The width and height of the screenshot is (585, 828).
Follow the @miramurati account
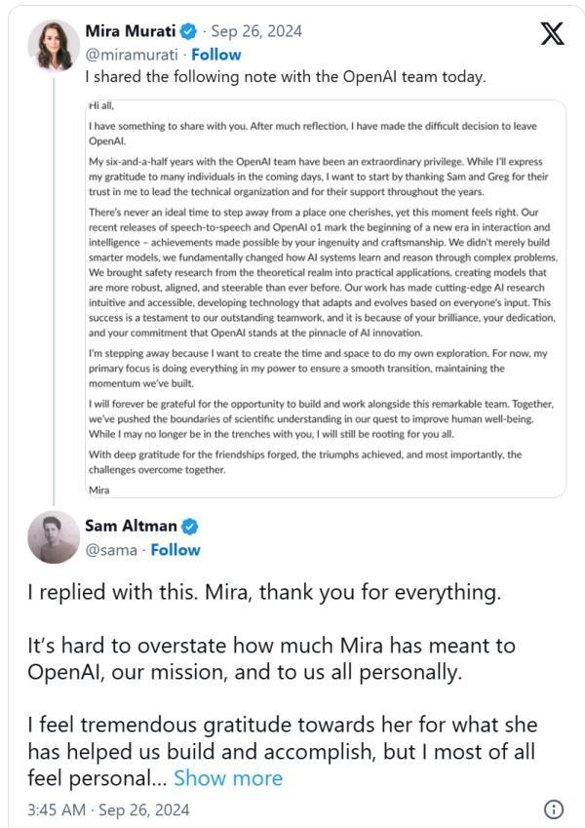click(x=216, y=55)
